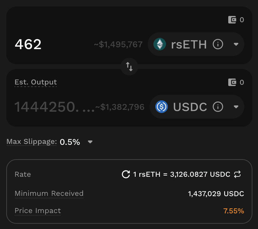258x229 pixels.
Task: Invert the displayed rate direction
Action: point(237,174)
